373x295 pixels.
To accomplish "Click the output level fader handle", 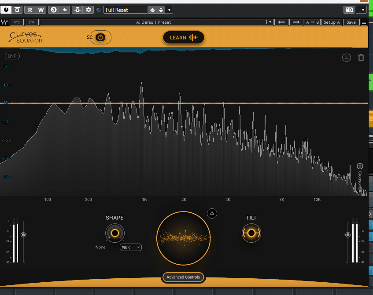I will pyautogui.click(x=348, y=235).
